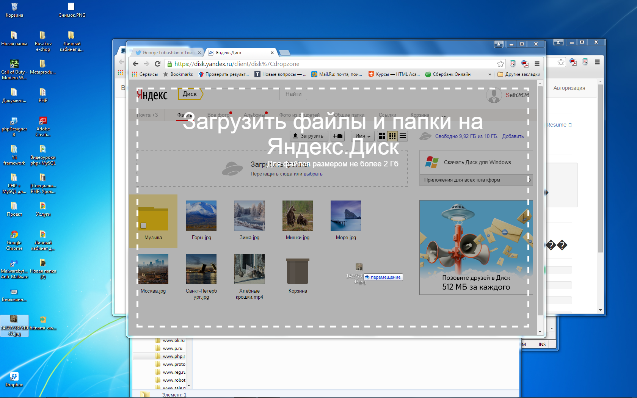The image size is (637, 398).
Task: Click the Позовите друзей в Диск banner
Action: [x=476, y=247]
